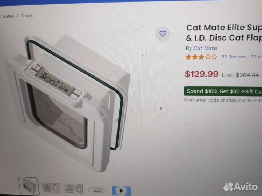Select the third diagram thumbnail
The image size is (262, 196).
click(x=74, y=188)
